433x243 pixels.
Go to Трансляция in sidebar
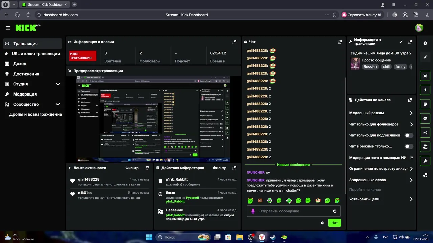(x=32, y=44)
